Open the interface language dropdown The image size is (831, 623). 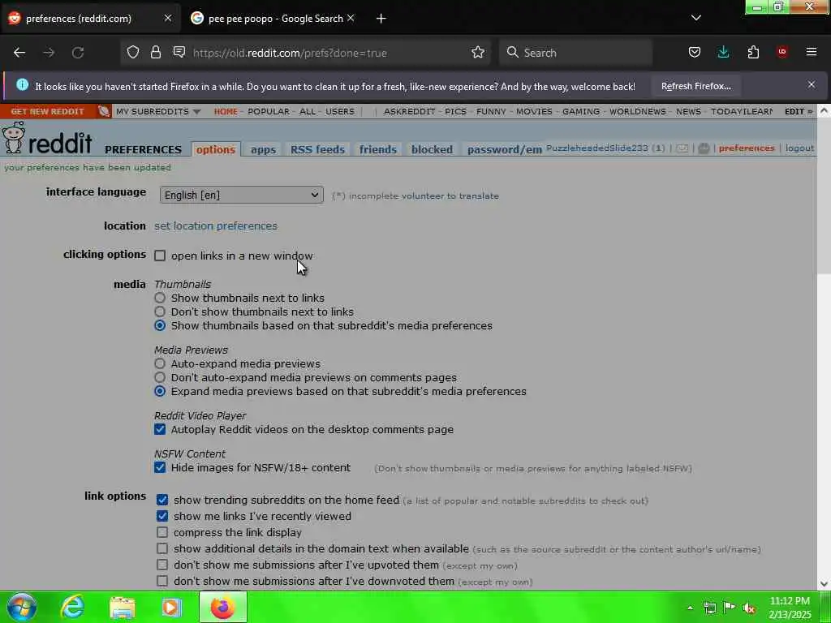tap(242, 195)
